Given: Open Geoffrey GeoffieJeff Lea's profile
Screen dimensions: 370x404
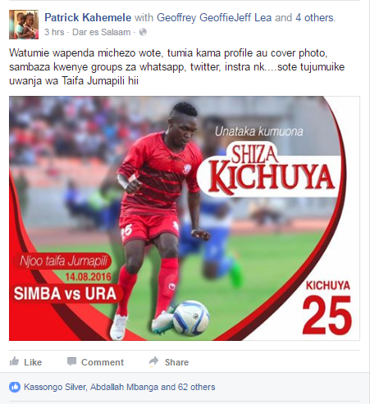Looking at the screenshot, I should pyautogui.click(x=214, y=18).
